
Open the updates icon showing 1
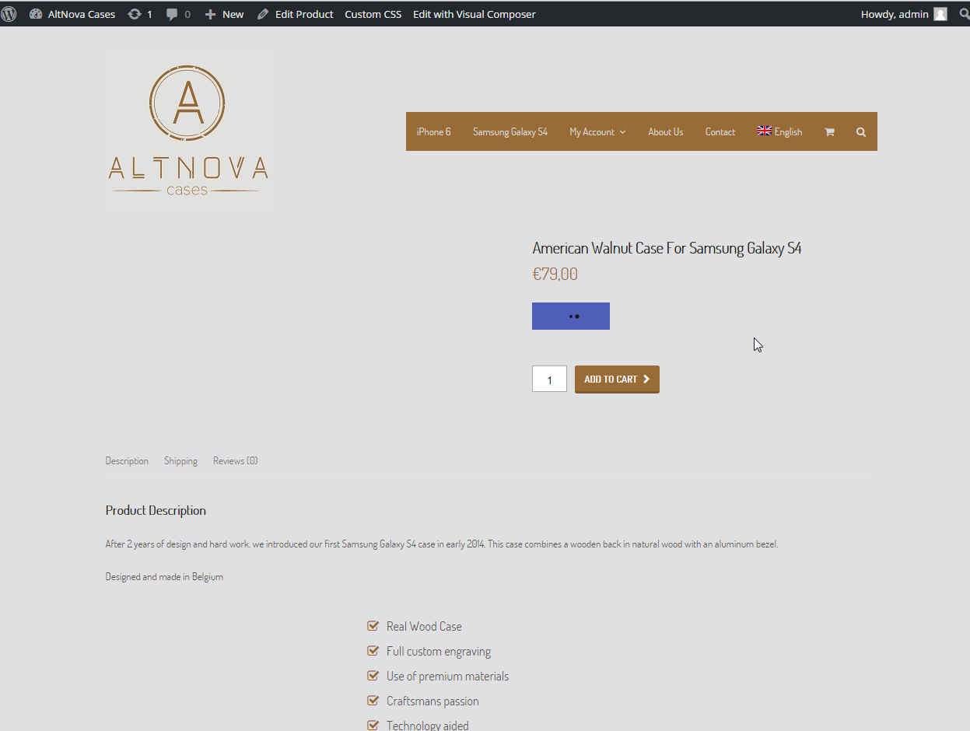pos(140,14)
